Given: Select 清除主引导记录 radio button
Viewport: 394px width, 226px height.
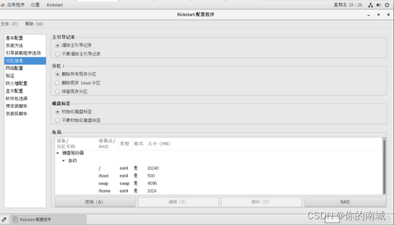Looking at the screenshot, I should coord(58,45).
